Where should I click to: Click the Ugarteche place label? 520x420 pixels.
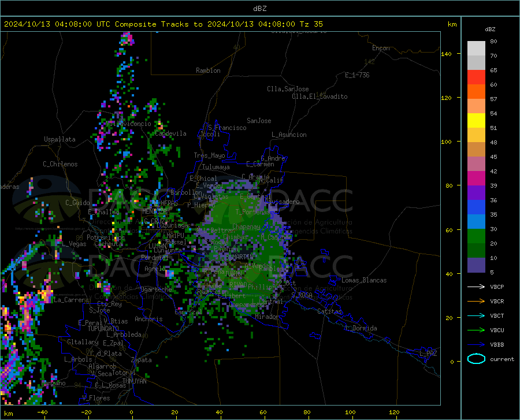click(156, 289)
